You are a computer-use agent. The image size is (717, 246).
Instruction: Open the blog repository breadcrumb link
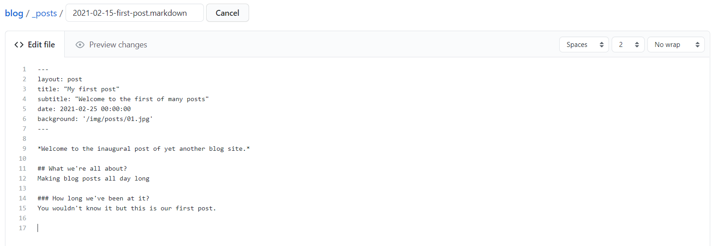click(x=14, y=14)
